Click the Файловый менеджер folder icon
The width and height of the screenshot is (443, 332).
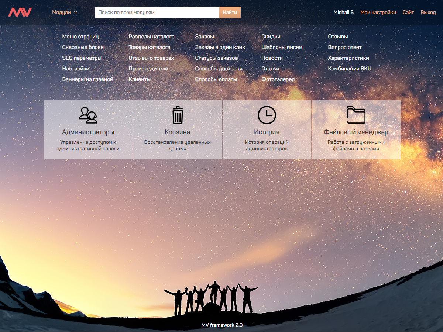pyautogui.click(x=356, y=115)
